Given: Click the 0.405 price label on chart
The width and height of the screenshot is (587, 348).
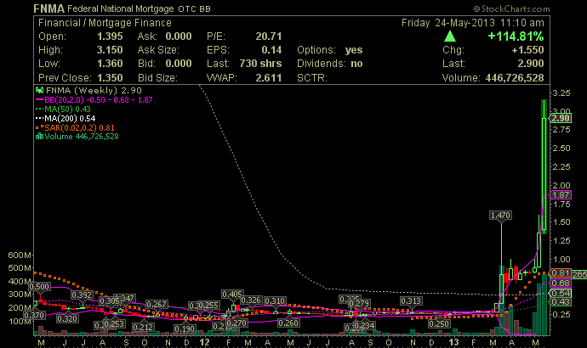Looking at the screenshot, I should pos(232,295).
